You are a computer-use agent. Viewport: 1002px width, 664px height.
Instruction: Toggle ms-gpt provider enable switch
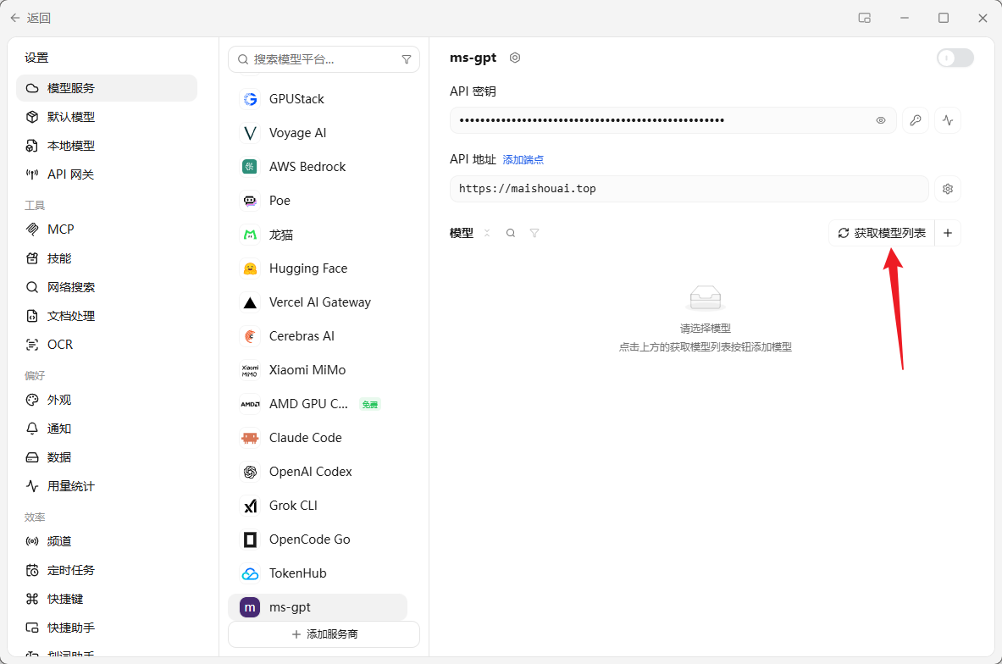(955, 58)
